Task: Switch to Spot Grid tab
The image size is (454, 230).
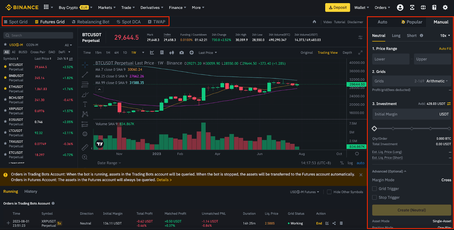Action: click(16, 22)
